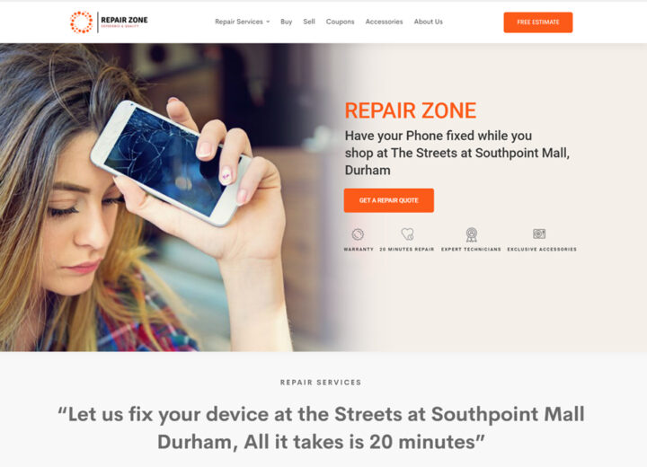Click the Expert Technicians label

471,249
